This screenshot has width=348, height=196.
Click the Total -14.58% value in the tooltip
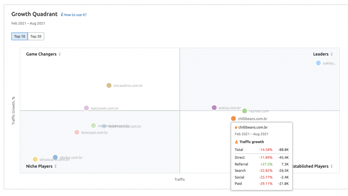[266, 150]
